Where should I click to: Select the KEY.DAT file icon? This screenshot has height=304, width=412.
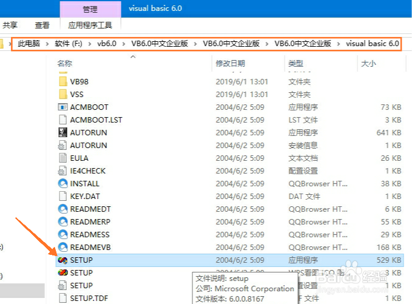(x=62, y=196)
